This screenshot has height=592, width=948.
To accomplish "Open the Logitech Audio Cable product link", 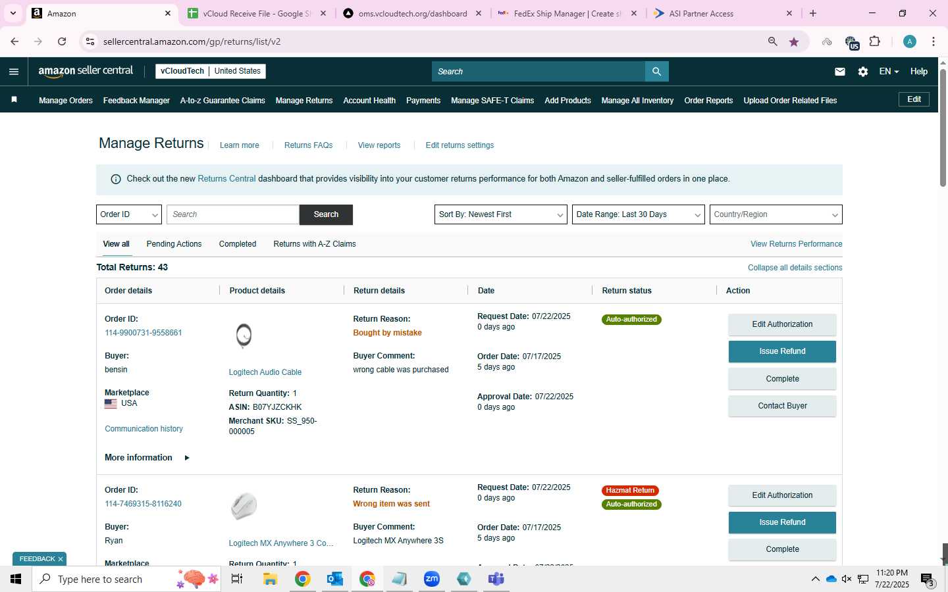I will 265,372.
